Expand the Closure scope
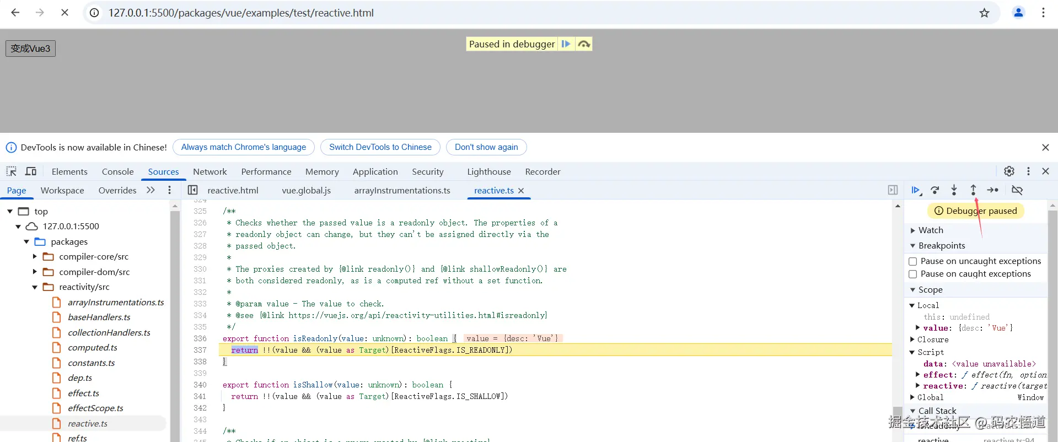Image resolution: width=1058 pixels, height=442 pixels. (x=912, y=339)
